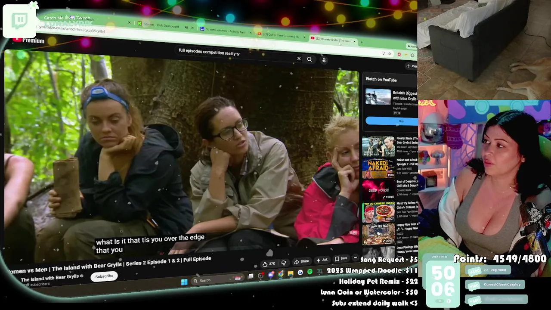Select the Women vs Men browser tab
This screenshot has height=310, width=551.
[x=333, y=40]
